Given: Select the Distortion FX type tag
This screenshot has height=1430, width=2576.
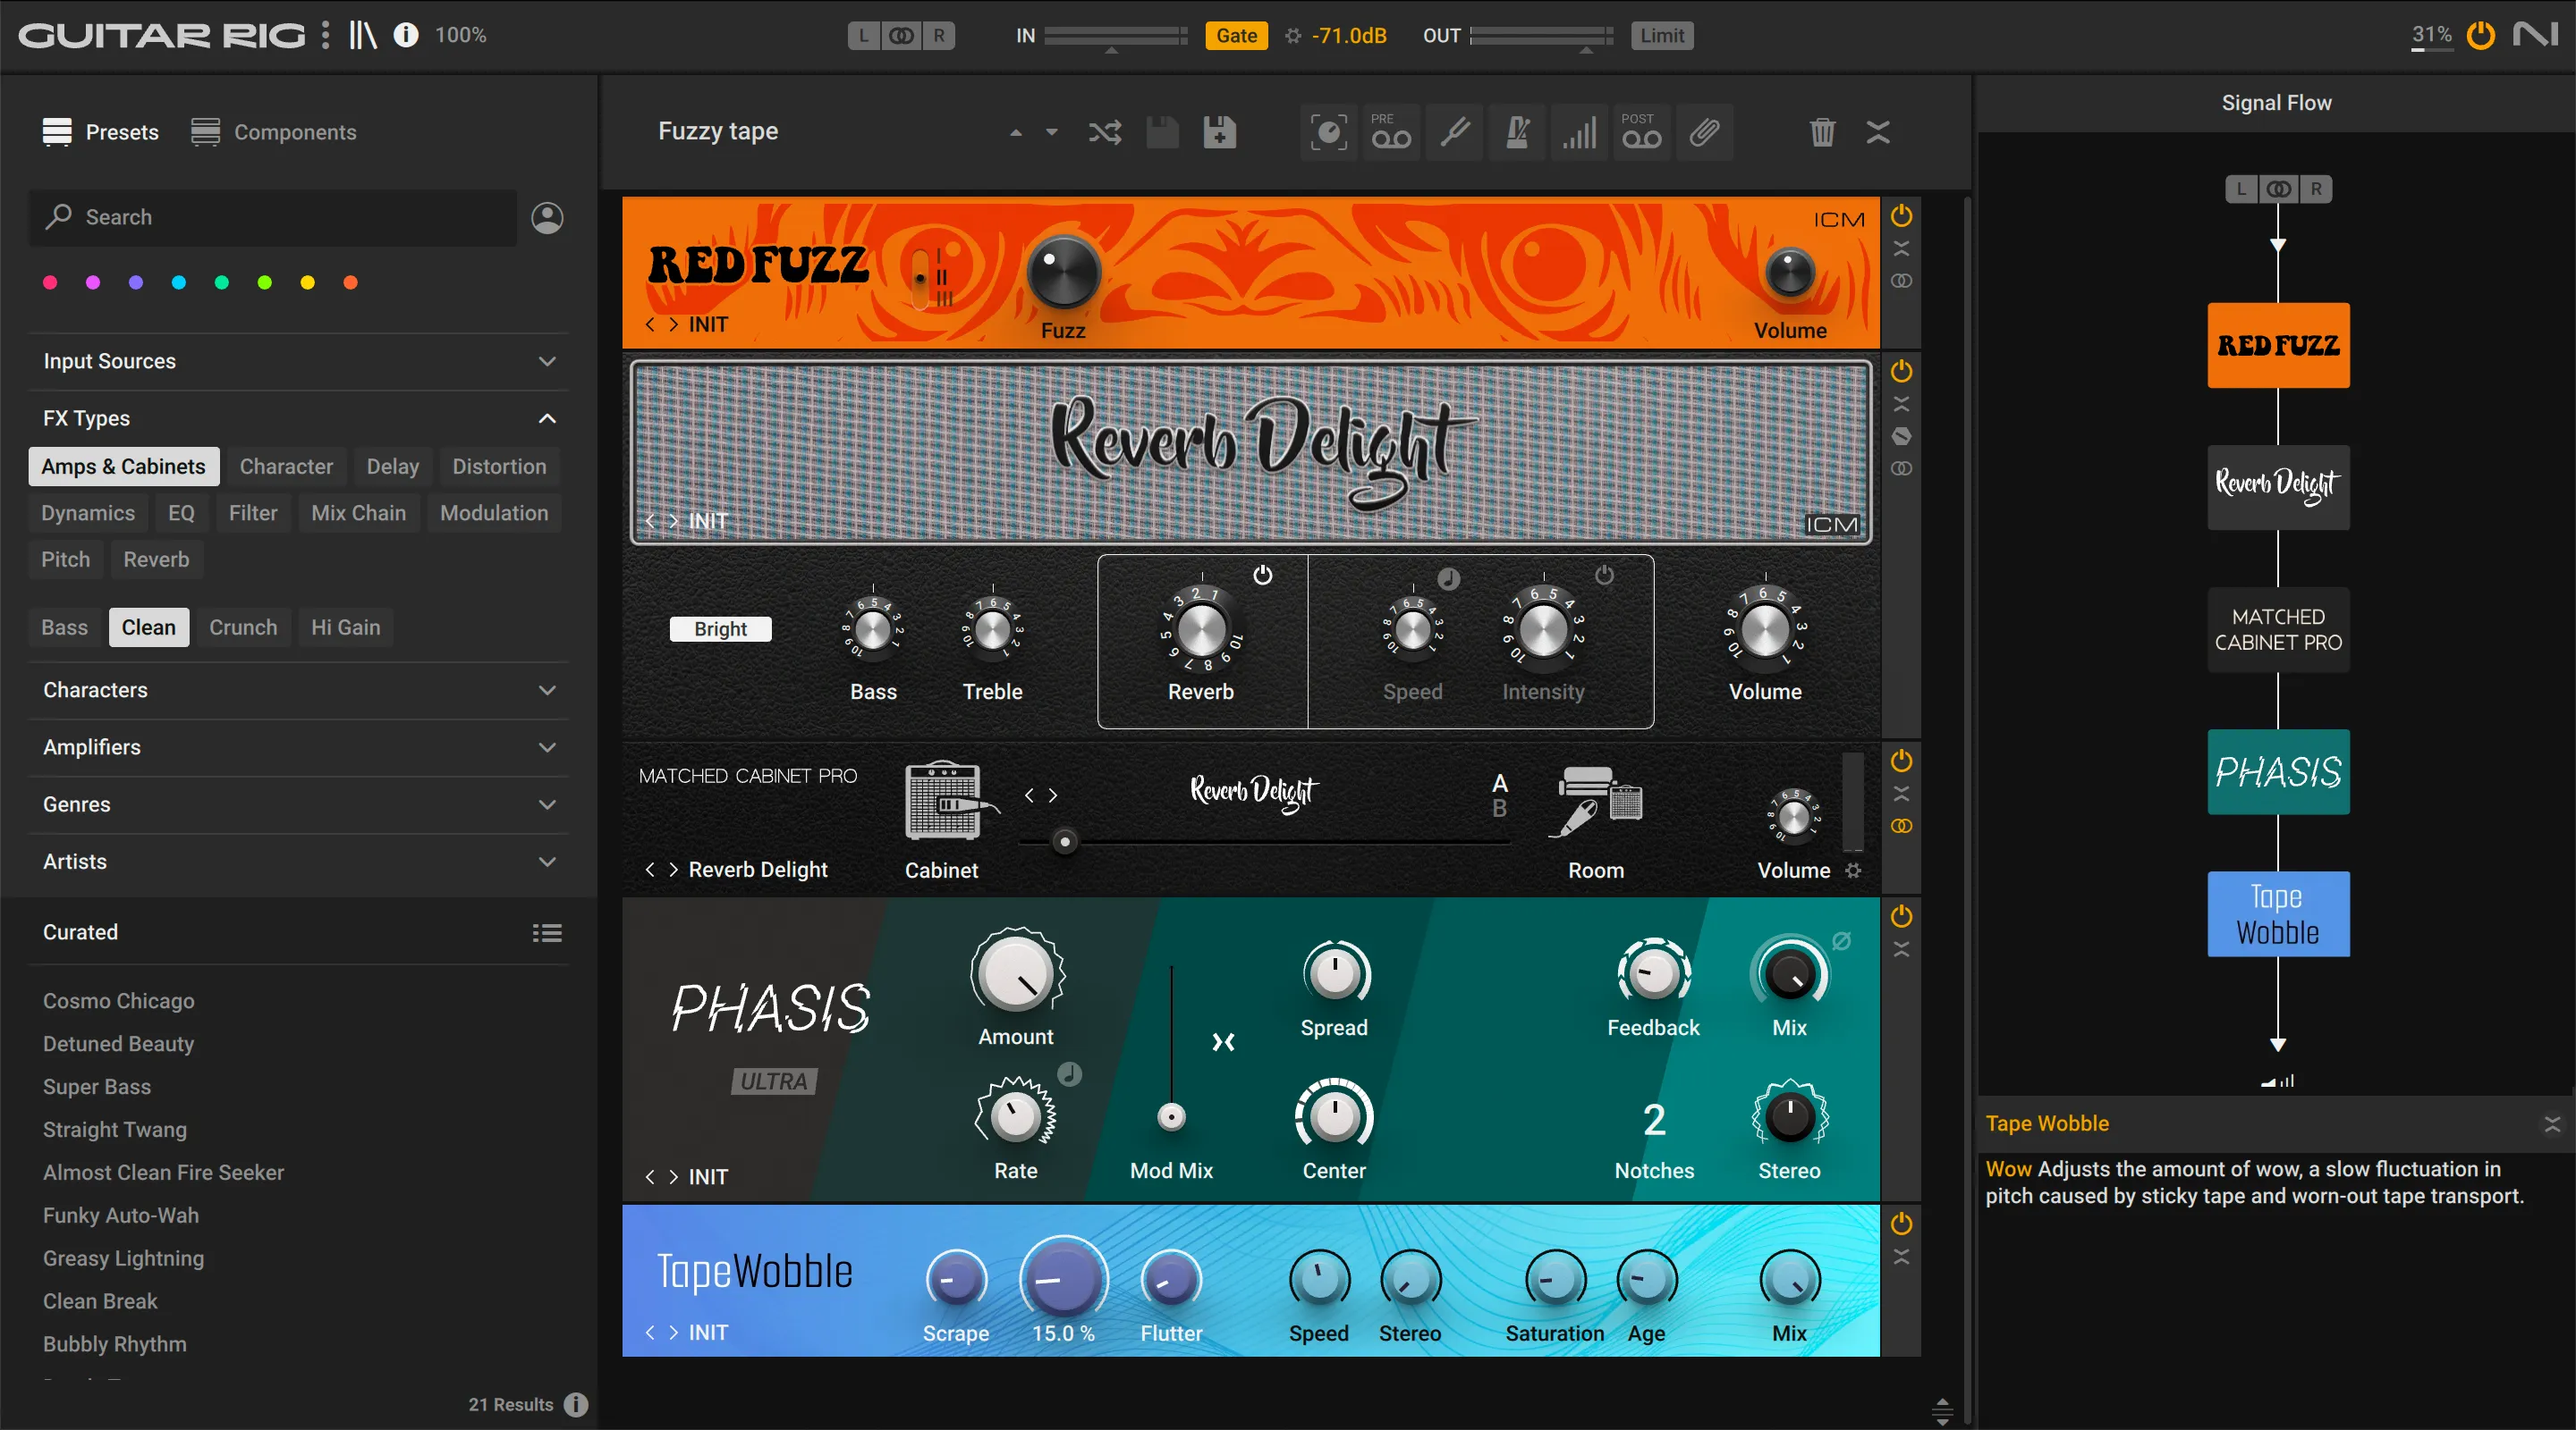Looking at the screenshot, I should [499, 467].
